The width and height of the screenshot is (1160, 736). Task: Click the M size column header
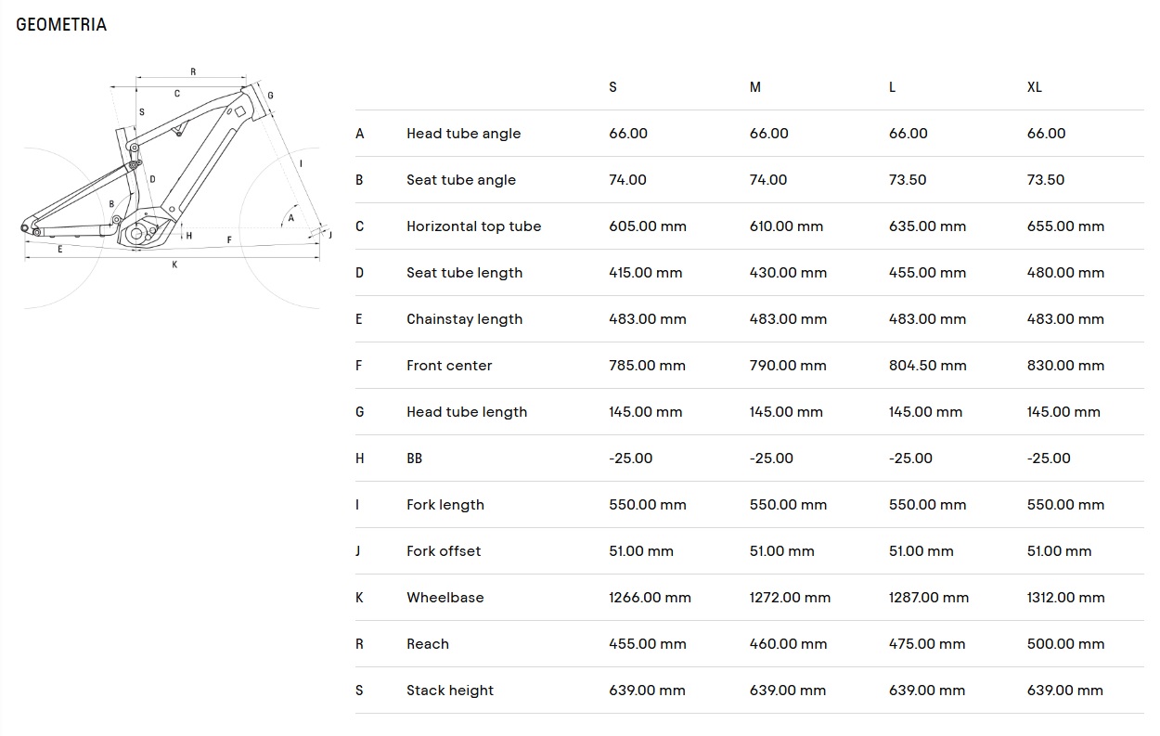tap(755, 87)
